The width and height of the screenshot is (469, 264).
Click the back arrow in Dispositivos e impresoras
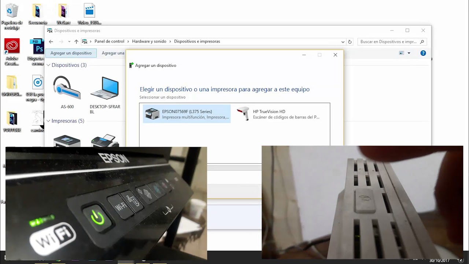point(51,42)
